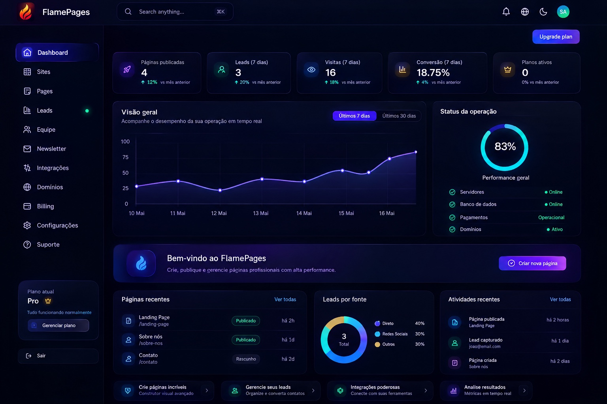
Task: Open Configurações in the sidebar
Action: coord(57,225)
